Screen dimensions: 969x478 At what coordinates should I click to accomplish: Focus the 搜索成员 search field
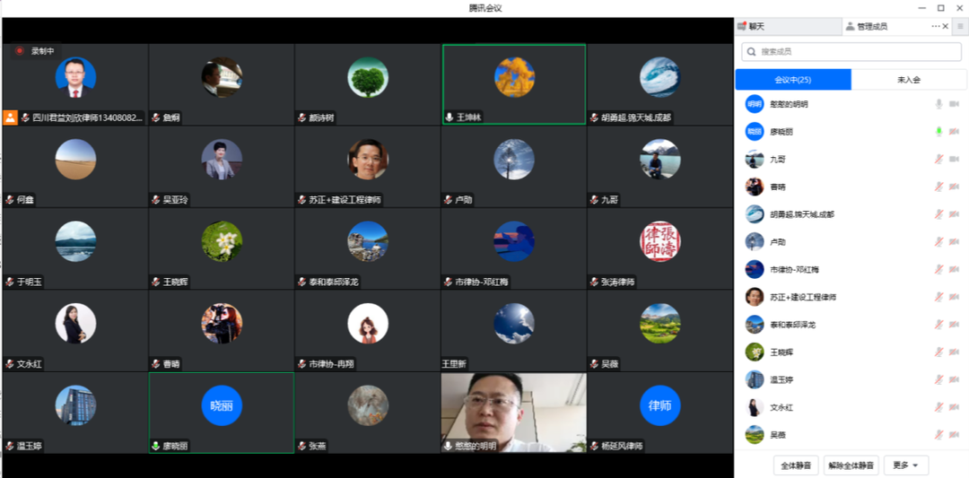pos(851,52)
